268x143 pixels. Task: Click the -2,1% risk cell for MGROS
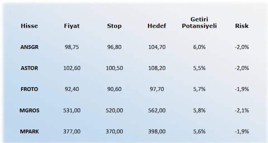[242, 110]
